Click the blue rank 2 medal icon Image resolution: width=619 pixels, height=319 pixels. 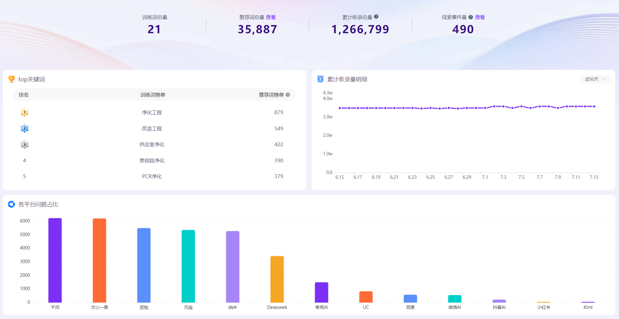point(24,128)
